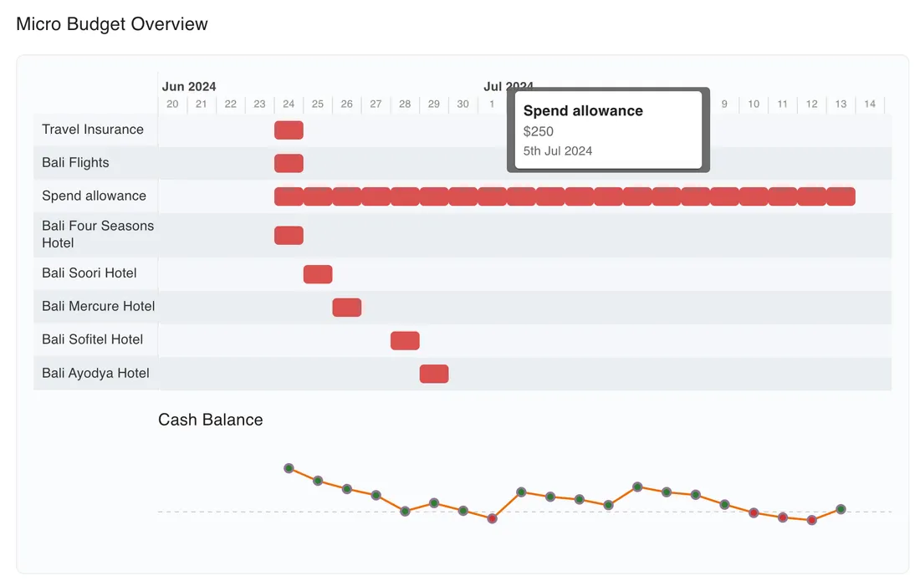Select the Bali Sofitel Hotel row label
This screenshot has width=920, height=586.
(92, 339)
